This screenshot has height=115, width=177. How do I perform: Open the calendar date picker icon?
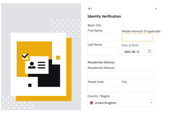[149, 51]
